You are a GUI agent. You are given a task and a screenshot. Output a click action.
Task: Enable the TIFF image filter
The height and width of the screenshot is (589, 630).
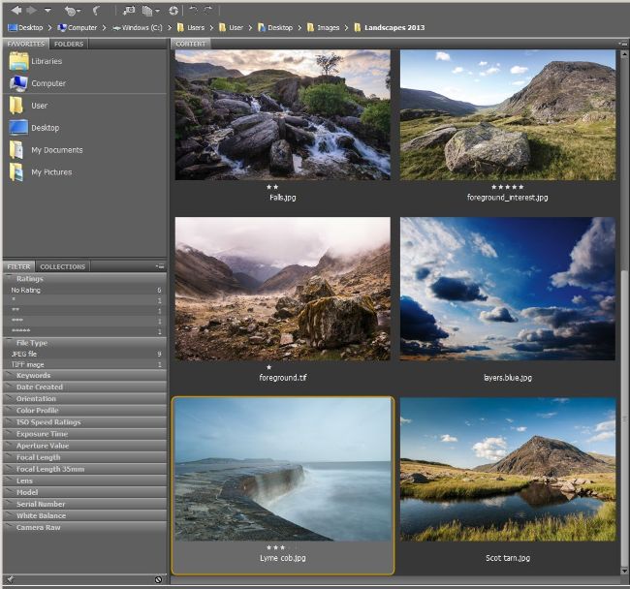pos(29,364)
